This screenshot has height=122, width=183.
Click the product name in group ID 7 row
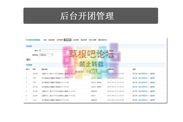(x=58, y=74)
